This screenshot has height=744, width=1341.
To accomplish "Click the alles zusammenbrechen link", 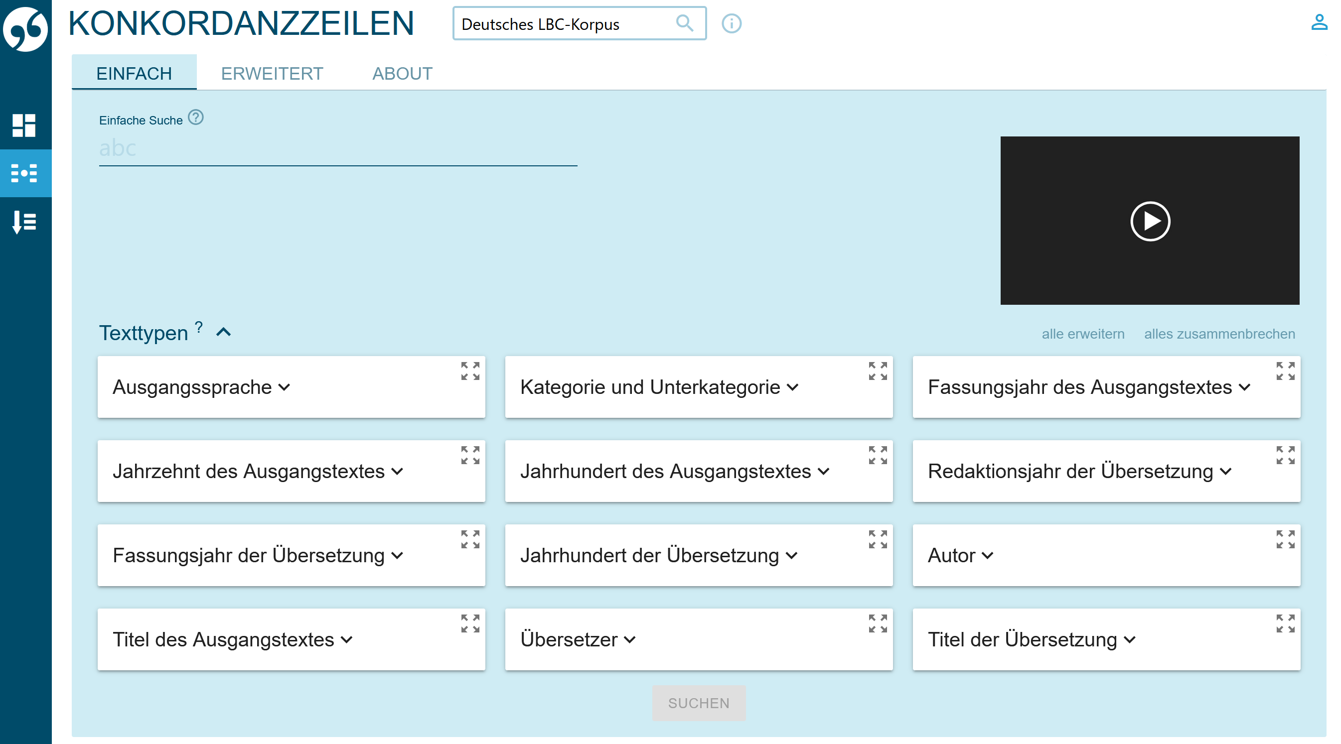I will tap(1219, 334).
